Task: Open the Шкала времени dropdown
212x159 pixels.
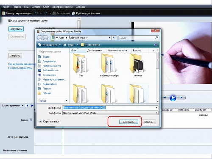Action: pyautogui.click(x=22, y=106)
